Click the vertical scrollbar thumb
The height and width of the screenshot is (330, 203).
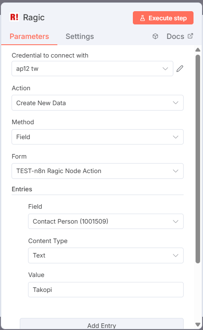pyautogui.click(x=198, y=159)
